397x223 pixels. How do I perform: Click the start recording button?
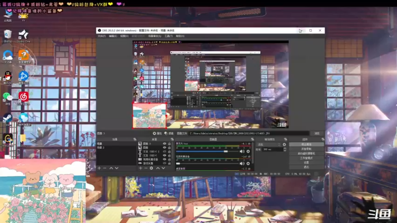(x=306, y=149)
